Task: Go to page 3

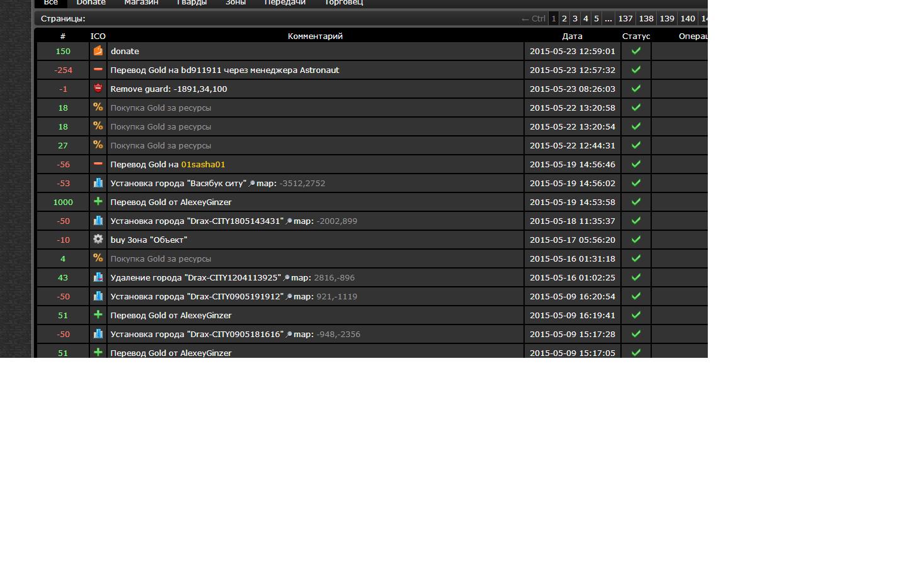Action: [575, 19]
